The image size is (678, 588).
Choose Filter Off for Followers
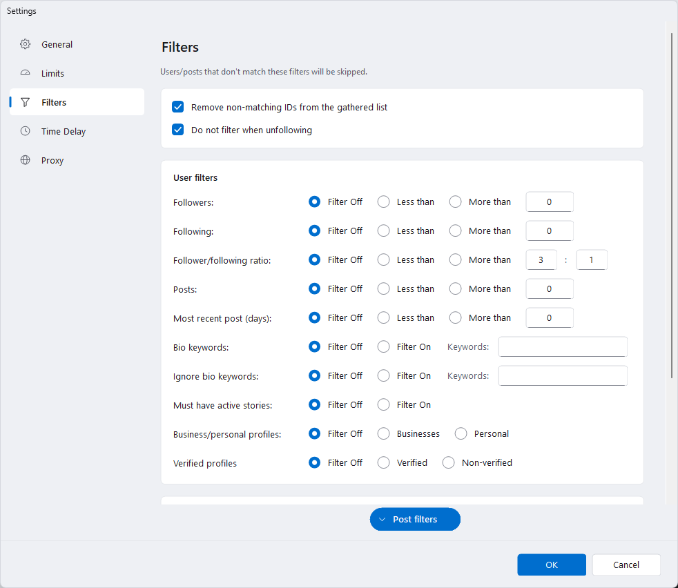click(x=314, y=202)
